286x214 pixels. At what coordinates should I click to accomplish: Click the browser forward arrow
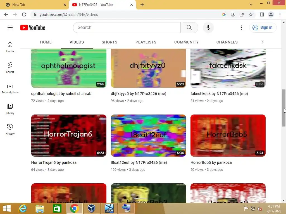tap(15, 14)
